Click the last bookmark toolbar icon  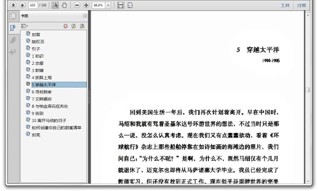pyautogui.click(x=82, y=26)
